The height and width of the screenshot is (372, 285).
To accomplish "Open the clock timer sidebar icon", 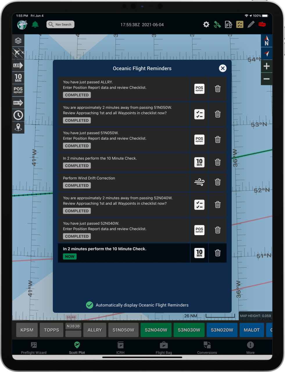I will (18, 115).
